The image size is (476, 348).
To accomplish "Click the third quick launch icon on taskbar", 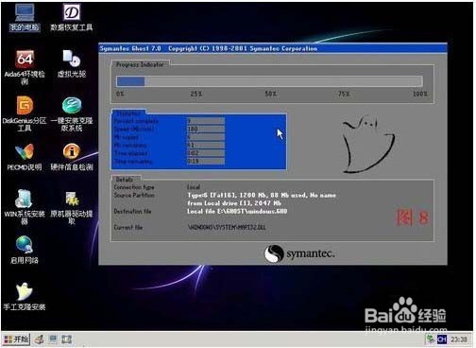I will (66, 339).
